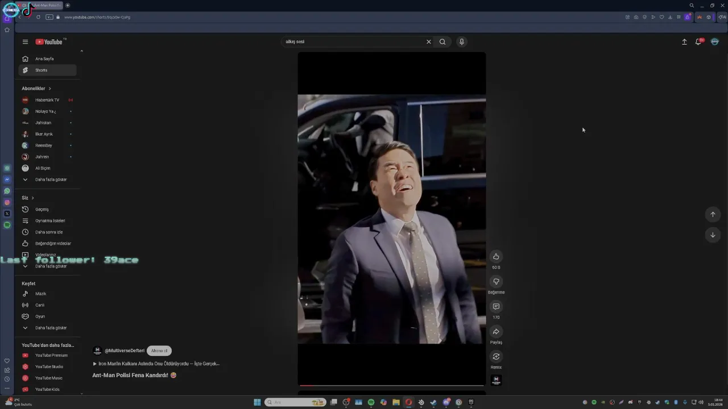Open Oyun in Keşfet section
The width and height of the screenshot is (728, 409).
47,316
